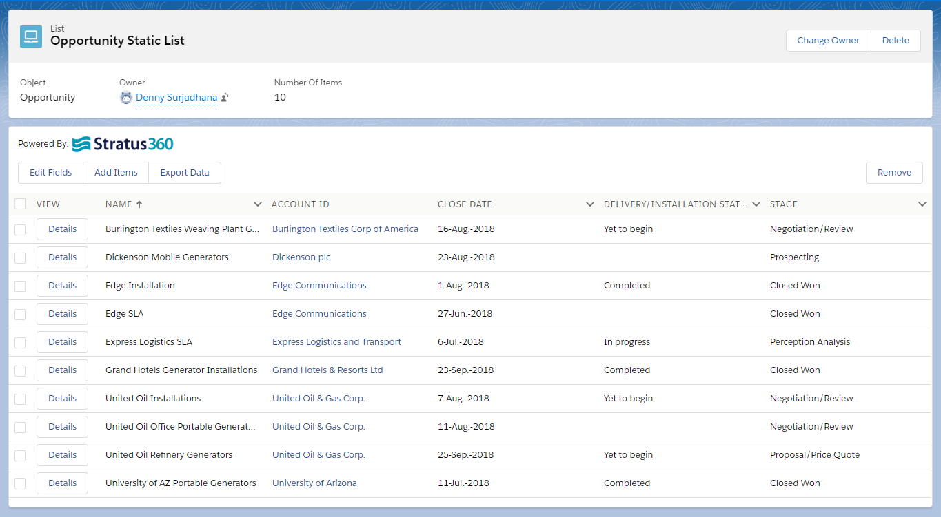Select the header select-all checkbox
This screenshot has height=517, width=941.
19,204
